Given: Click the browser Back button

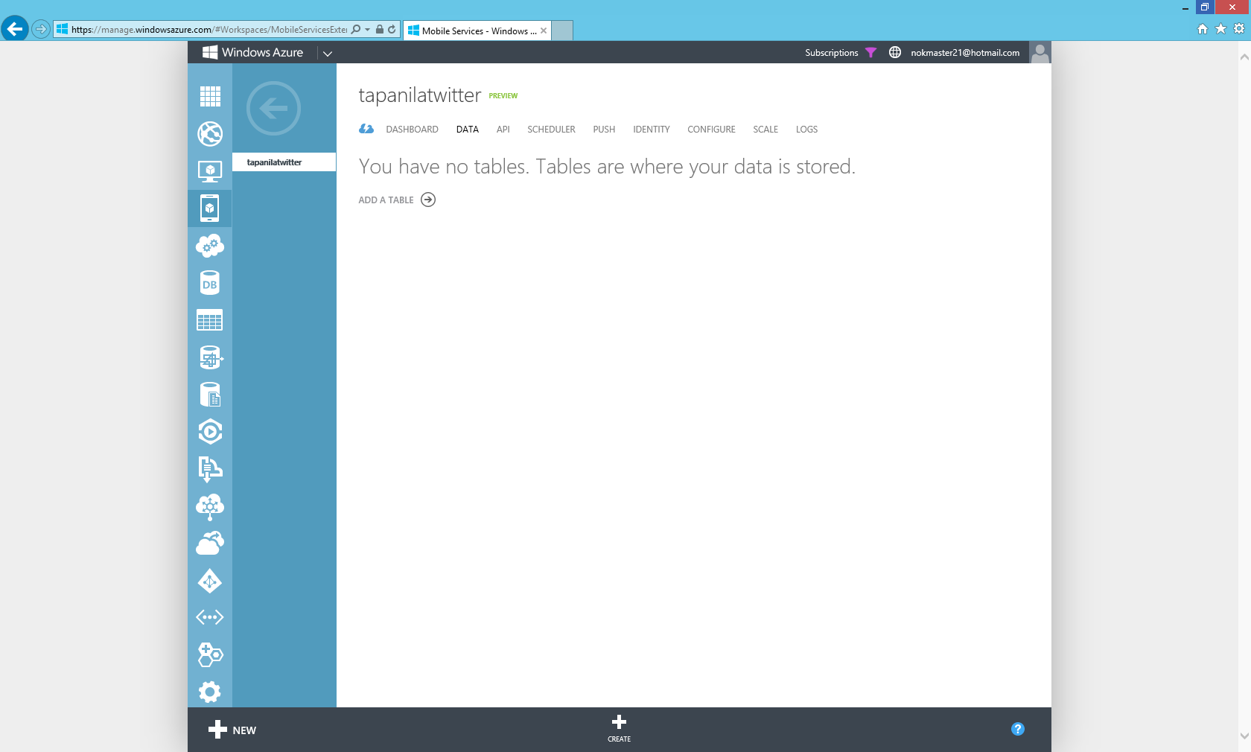Looking at the screenshot, I should point(14,29).
